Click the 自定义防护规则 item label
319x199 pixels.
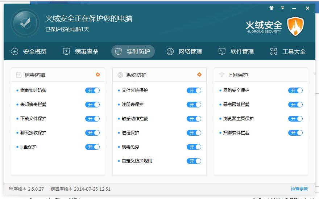click(137, 161)
